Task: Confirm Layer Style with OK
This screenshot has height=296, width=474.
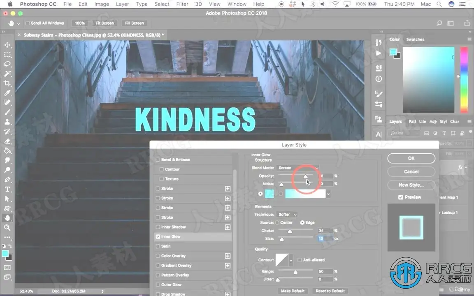Action: [x=411, y=158]
